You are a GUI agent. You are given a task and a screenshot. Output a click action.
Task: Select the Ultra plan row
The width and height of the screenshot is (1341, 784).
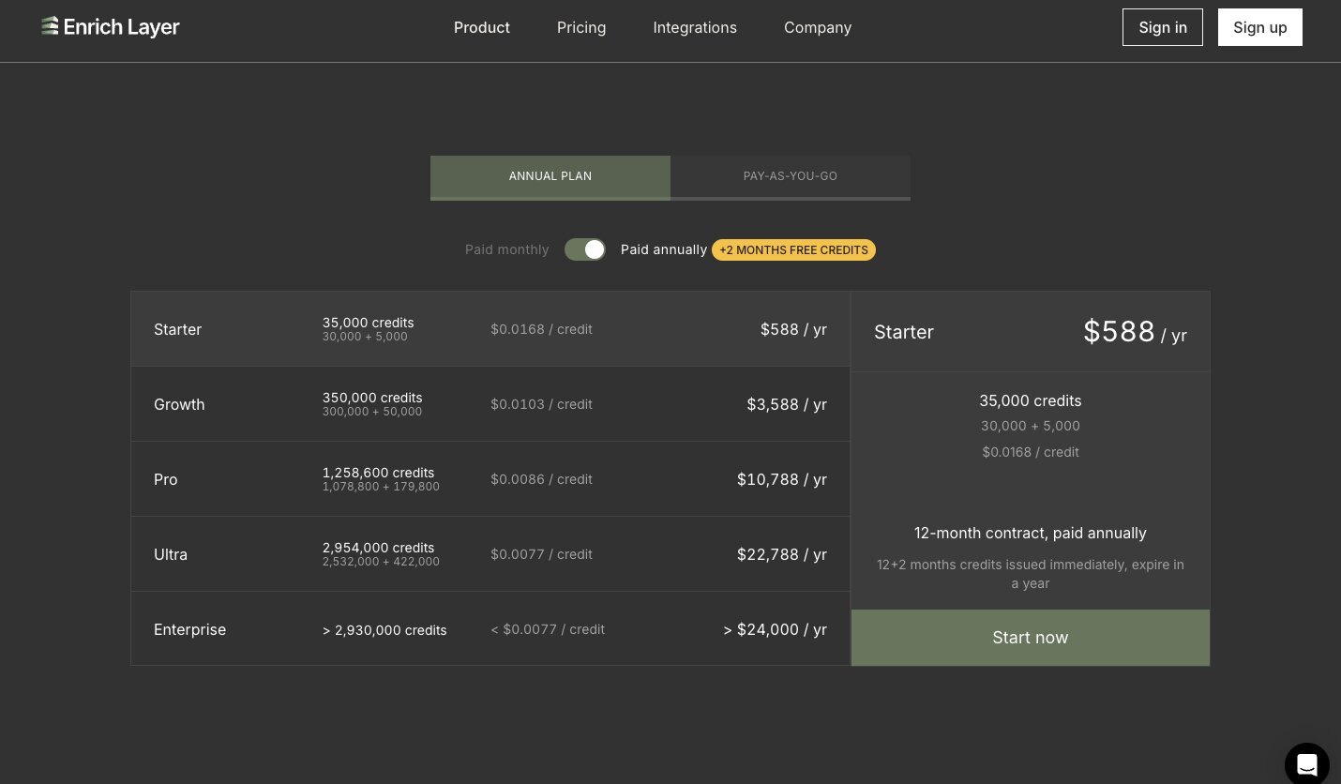pos(490,554)
